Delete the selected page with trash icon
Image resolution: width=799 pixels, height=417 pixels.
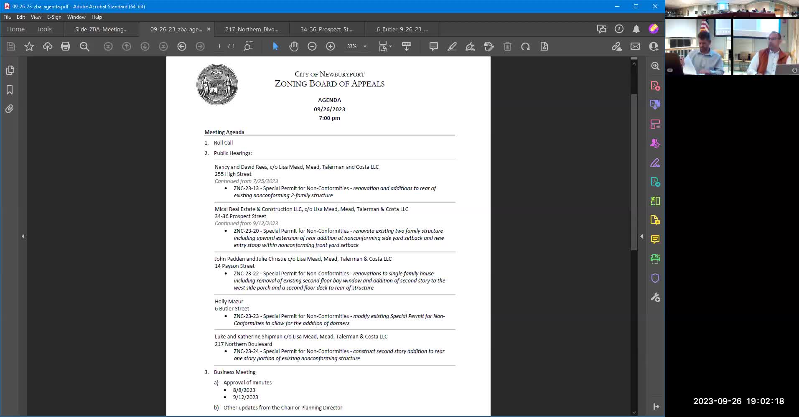pyautogui.click(x=507, y=46)
